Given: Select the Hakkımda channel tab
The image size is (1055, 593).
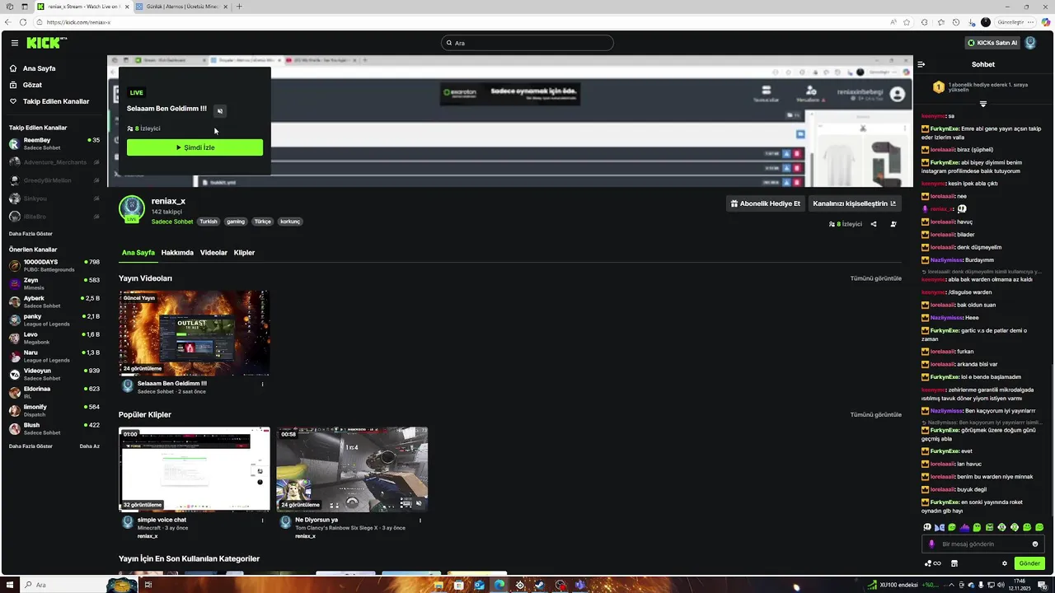Looking at the screenshot, I should [x=177, y=253].
